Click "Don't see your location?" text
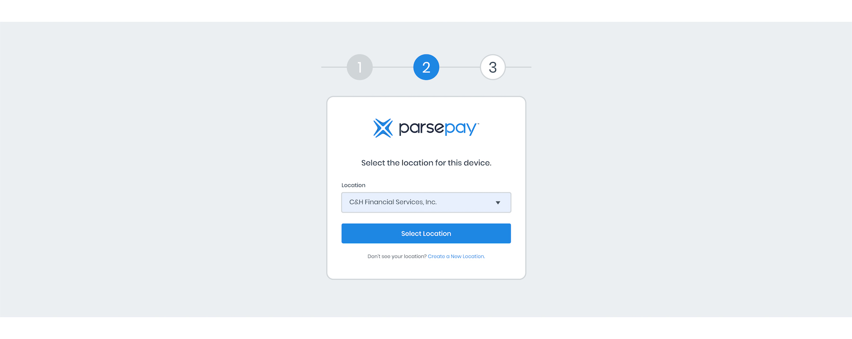 coord(397,257)
